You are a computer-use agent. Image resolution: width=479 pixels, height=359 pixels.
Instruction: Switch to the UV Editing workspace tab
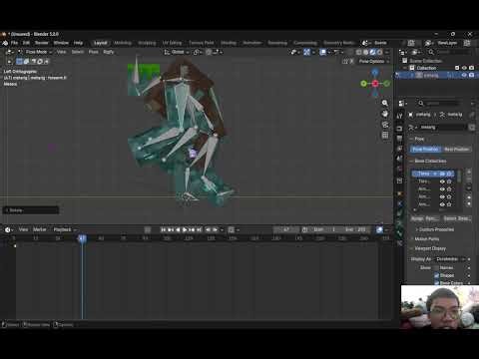[x=172, y=43]
